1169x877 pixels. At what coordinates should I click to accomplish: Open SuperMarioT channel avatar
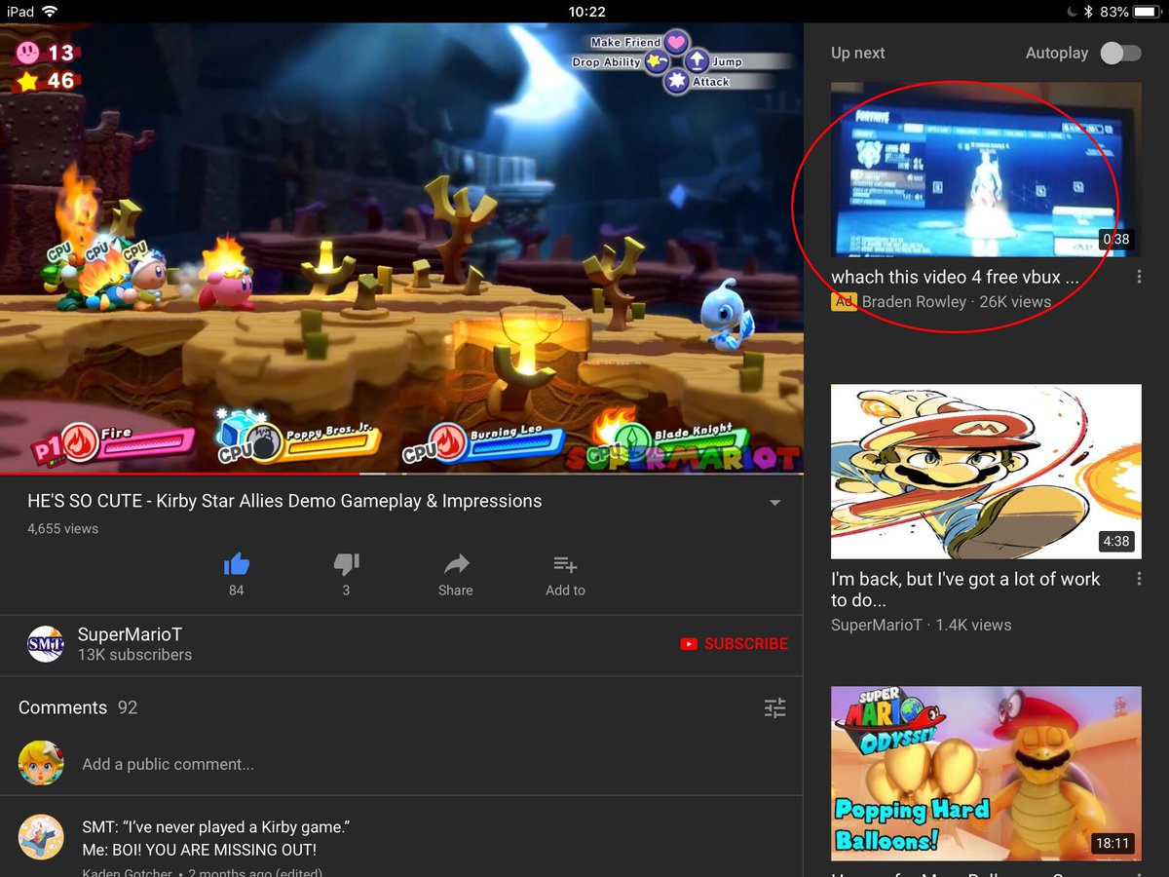pyautogui.click(x=46, y=644)
